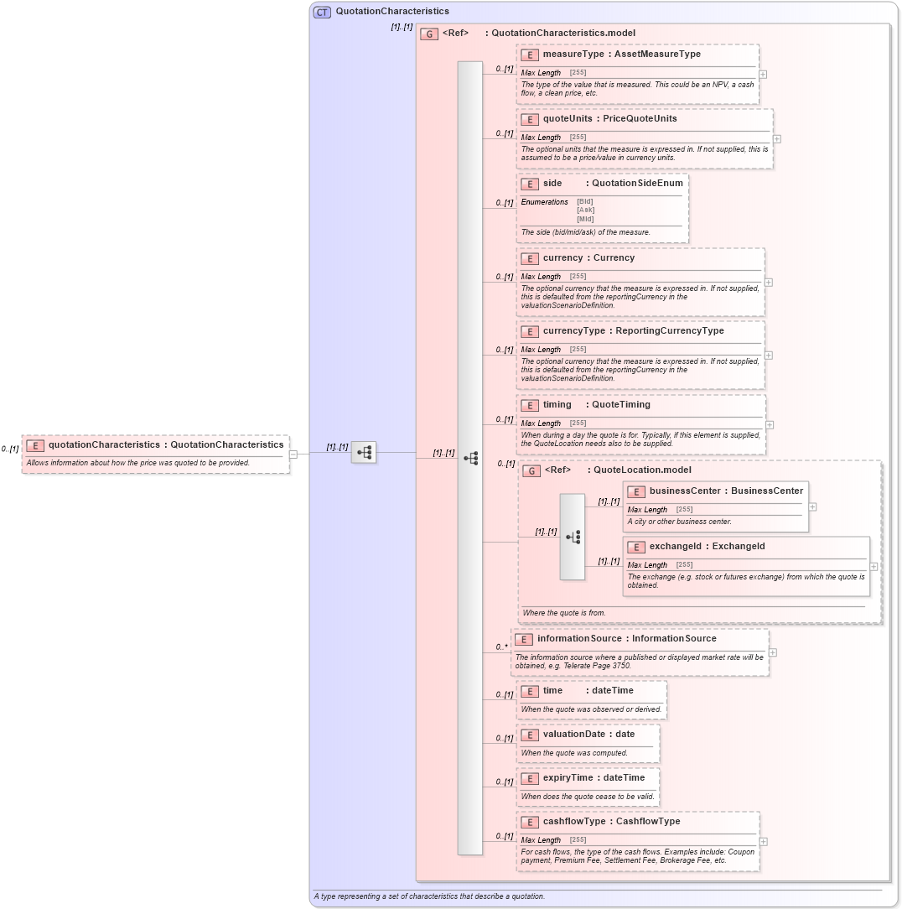
Task: Click the ReportingCurrencyType type label
Action: 670,330
